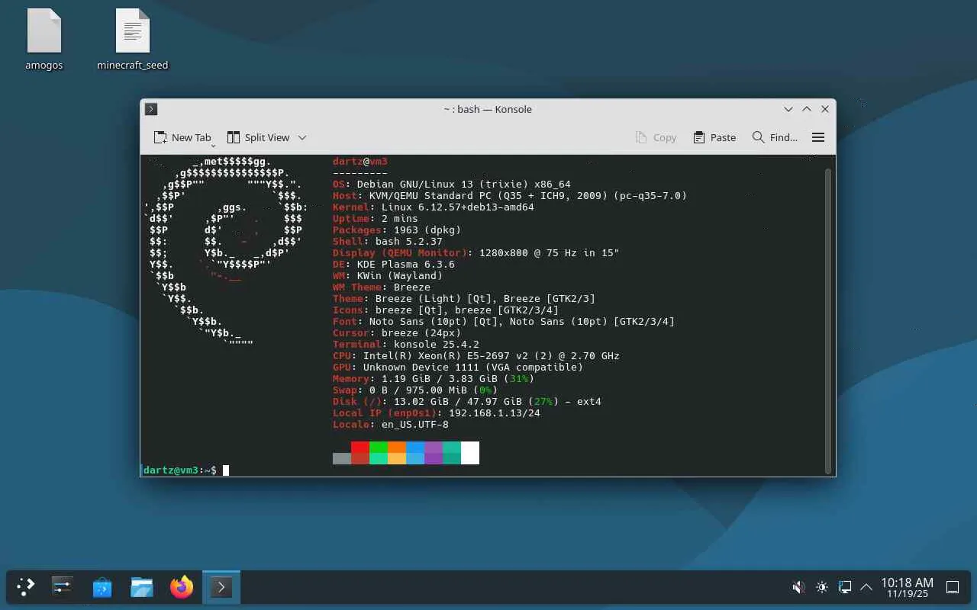This screenshot has height=610, width=977.
Task: Click the "Host: KVM/QEMU Standard PC" line
Action: [510, 196]
